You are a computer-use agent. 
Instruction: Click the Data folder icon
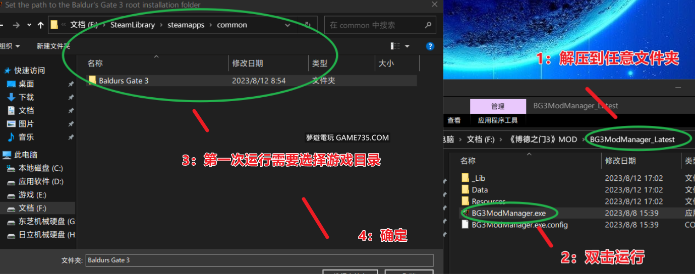pyautogui.click(x=465, y=189)
